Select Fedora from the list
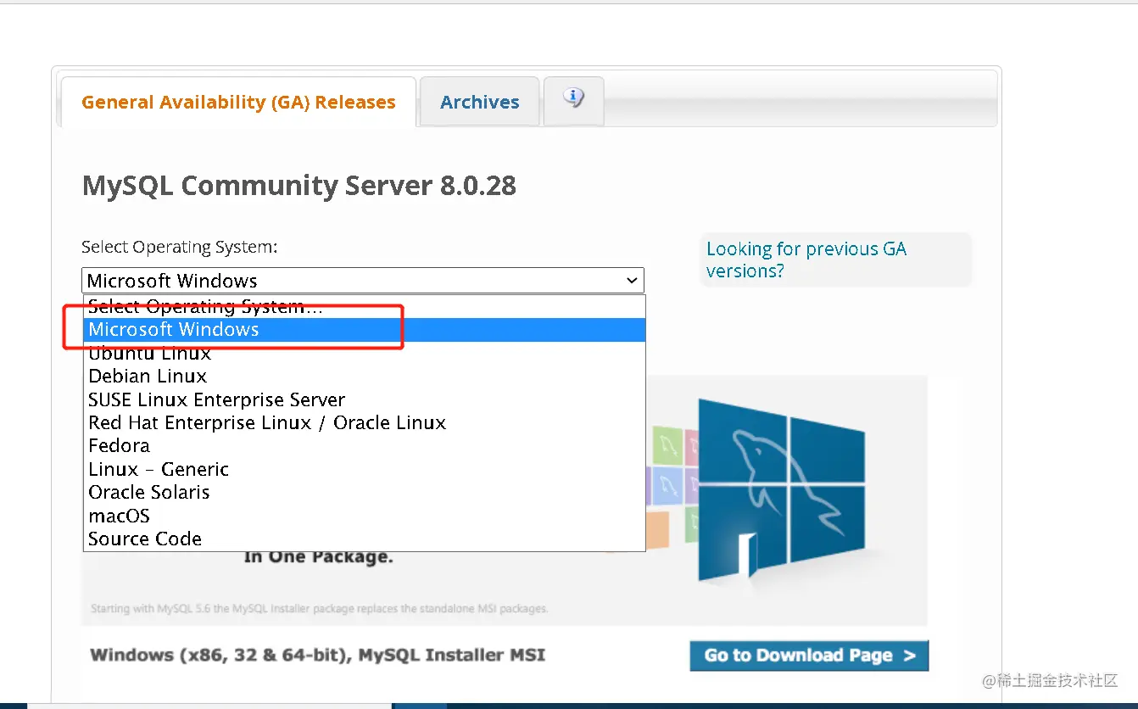The image size is (1138, 709). [x=365, y=445]
